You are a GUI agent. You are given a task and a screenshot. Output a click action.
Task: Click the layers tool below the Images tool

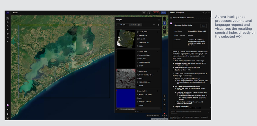[x=165, y=27]
